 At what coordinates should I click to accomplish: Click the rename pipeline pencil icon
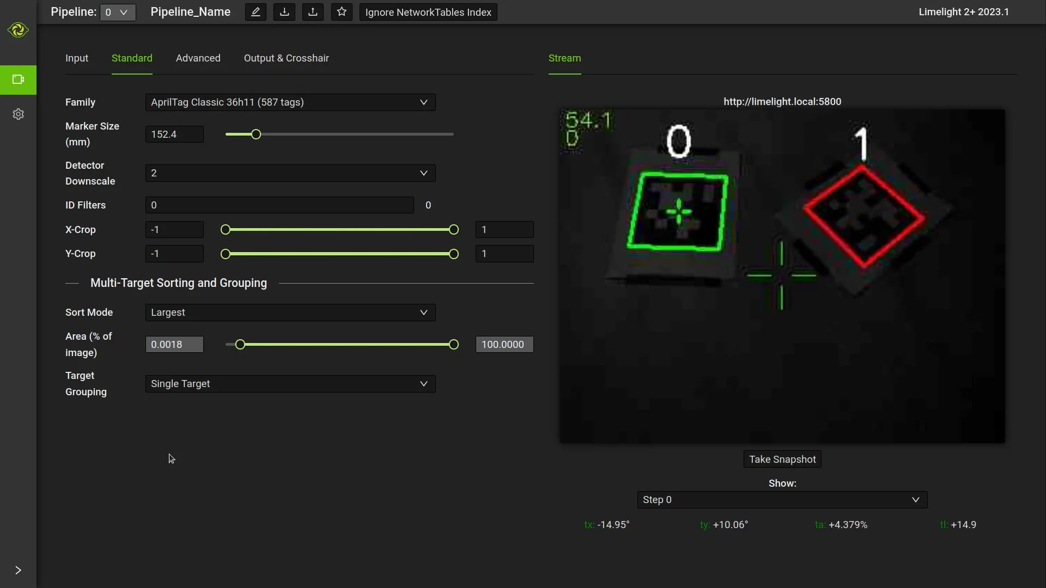pyautogui.click(x=256, y=12)
